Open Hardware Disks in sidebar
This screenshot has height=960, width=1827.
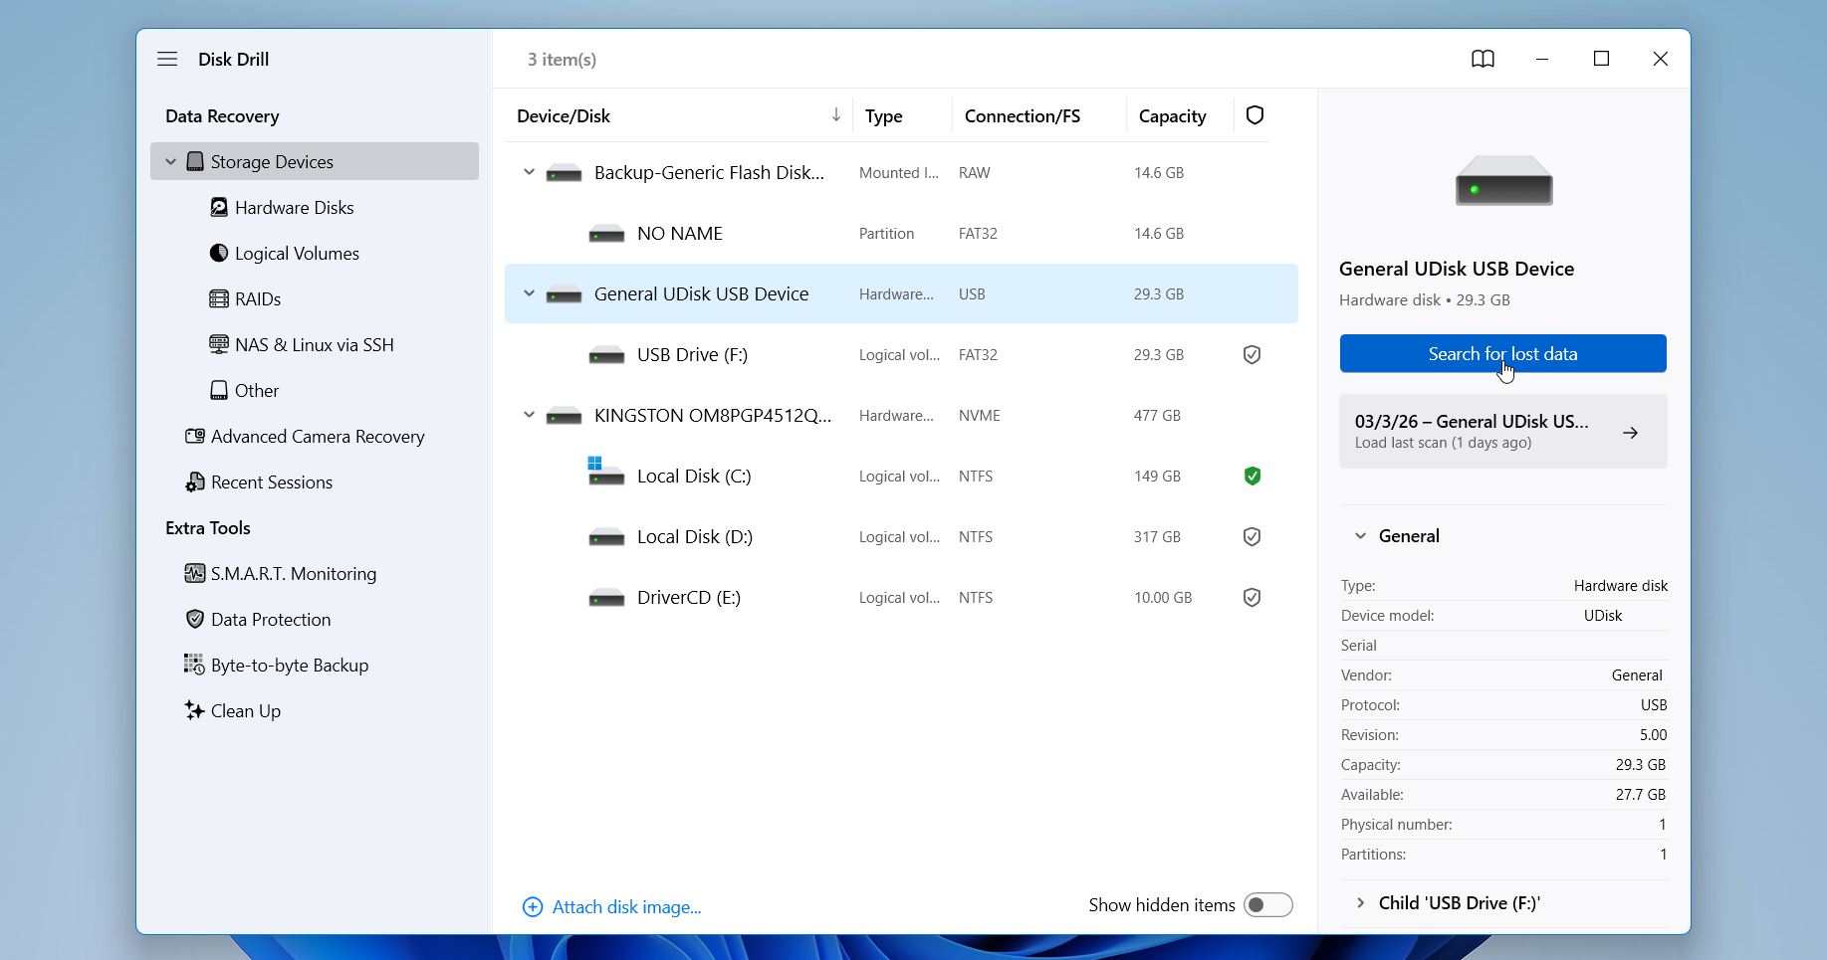click(x=294, y=208)
